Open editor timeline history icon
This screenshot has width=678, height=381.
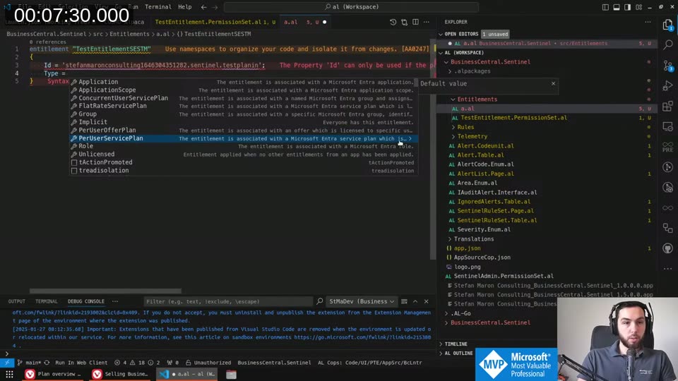[393, 22]
